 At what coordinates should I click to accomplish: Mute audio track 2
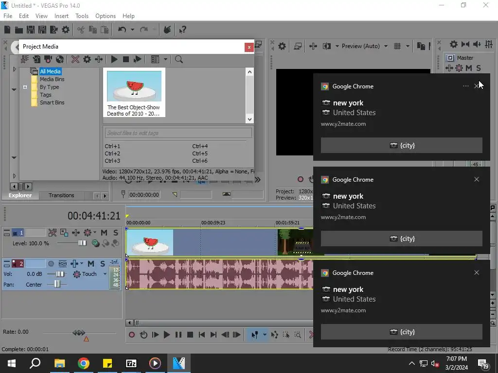(x=91, y=264)
